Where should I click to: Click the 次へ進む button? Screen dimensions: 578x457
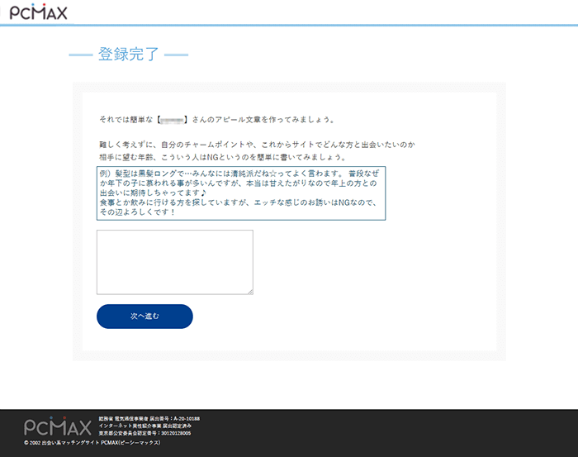(144, 317)
